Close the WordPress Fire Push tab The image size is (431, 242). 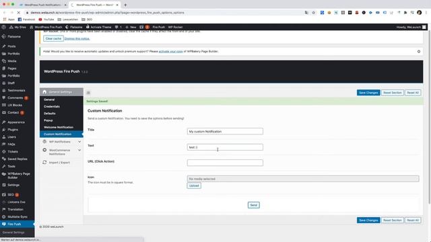pyautogui.click(x=117, y=5)
